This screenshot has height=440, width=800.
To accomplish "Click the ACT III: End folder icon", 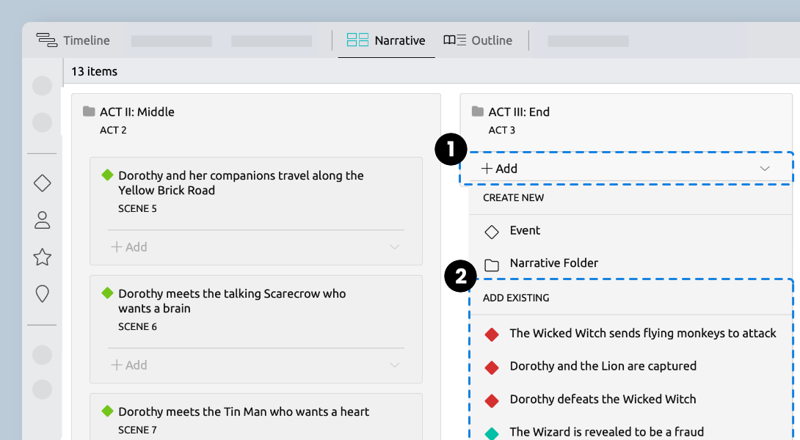I will pyautogui.click(x=478, y=111).
